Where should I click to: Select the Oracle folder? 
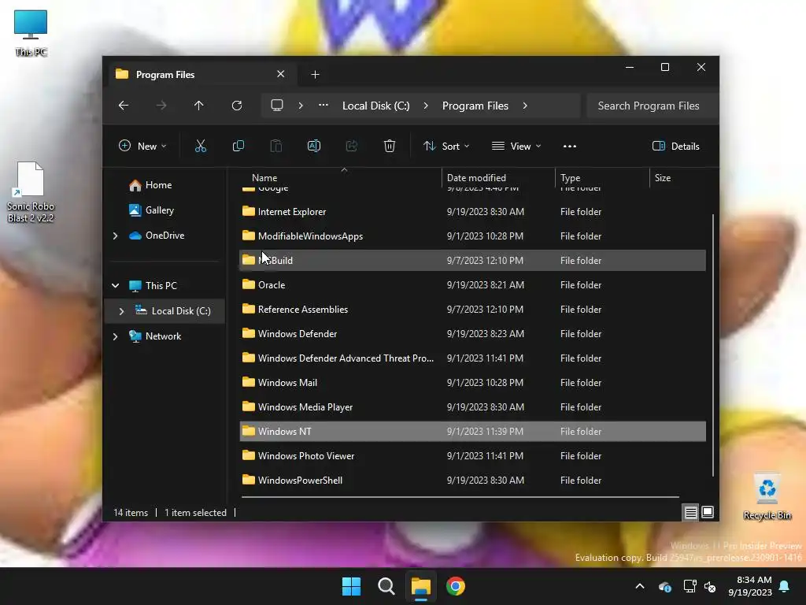472,285
